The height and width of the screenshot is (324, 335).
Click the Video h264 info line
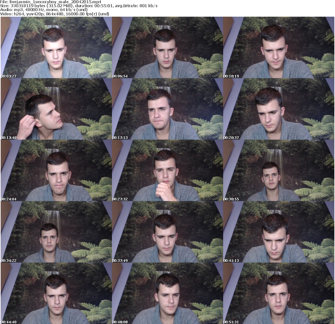click(x=55, y=14)
